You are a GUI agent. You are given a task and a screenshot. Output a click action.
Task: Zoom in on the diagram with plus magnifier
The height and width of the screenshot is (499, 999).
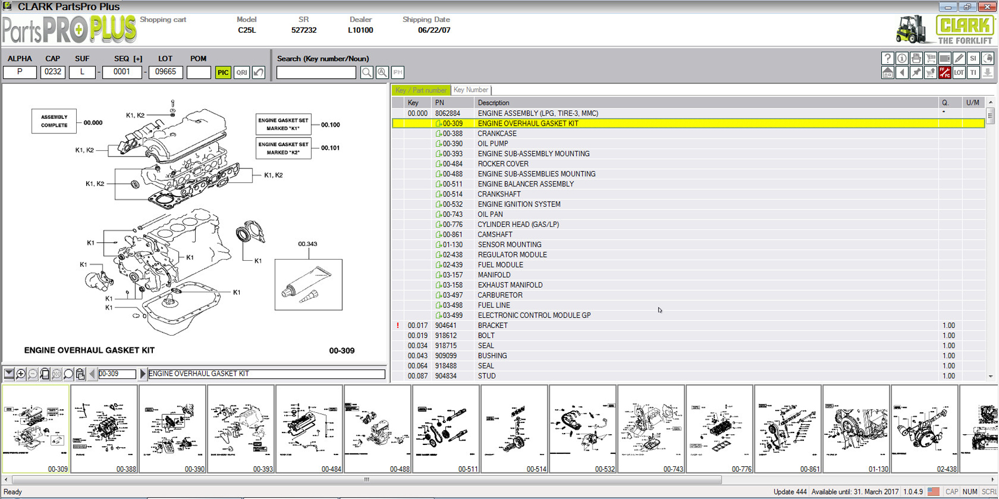pyautogui.click(x=21, y=374)
